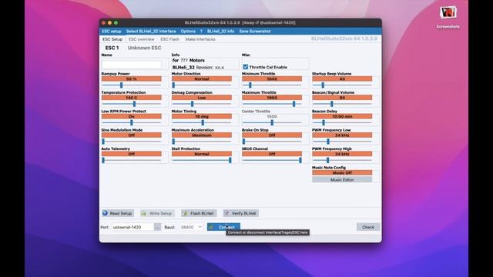The width and height of the screenshot is (493, 277).
Task: Click the Write Setup icon
Action: tap(144, 213)
